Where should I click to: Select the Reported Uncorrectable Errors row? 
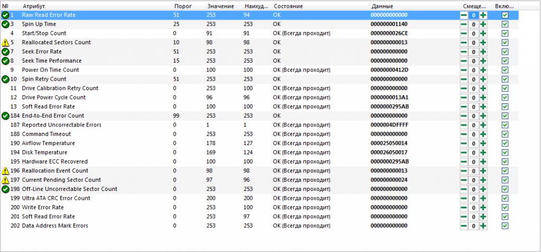[x=259, y=125]
